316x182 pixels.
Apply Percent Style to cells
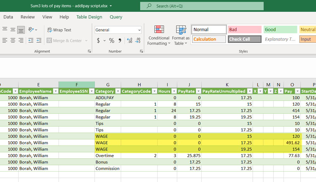click(112, 41)
